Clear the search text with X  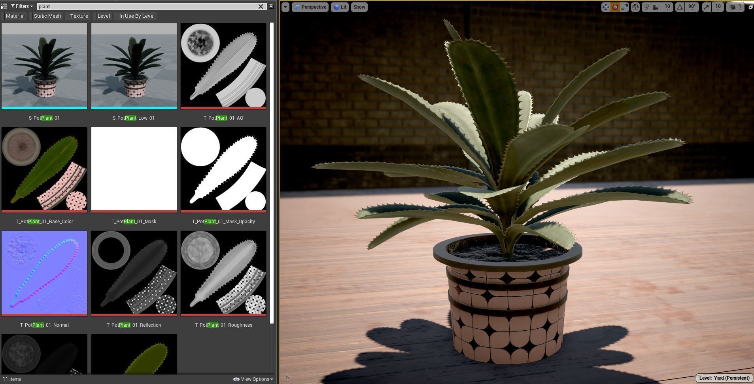[261, 6]
